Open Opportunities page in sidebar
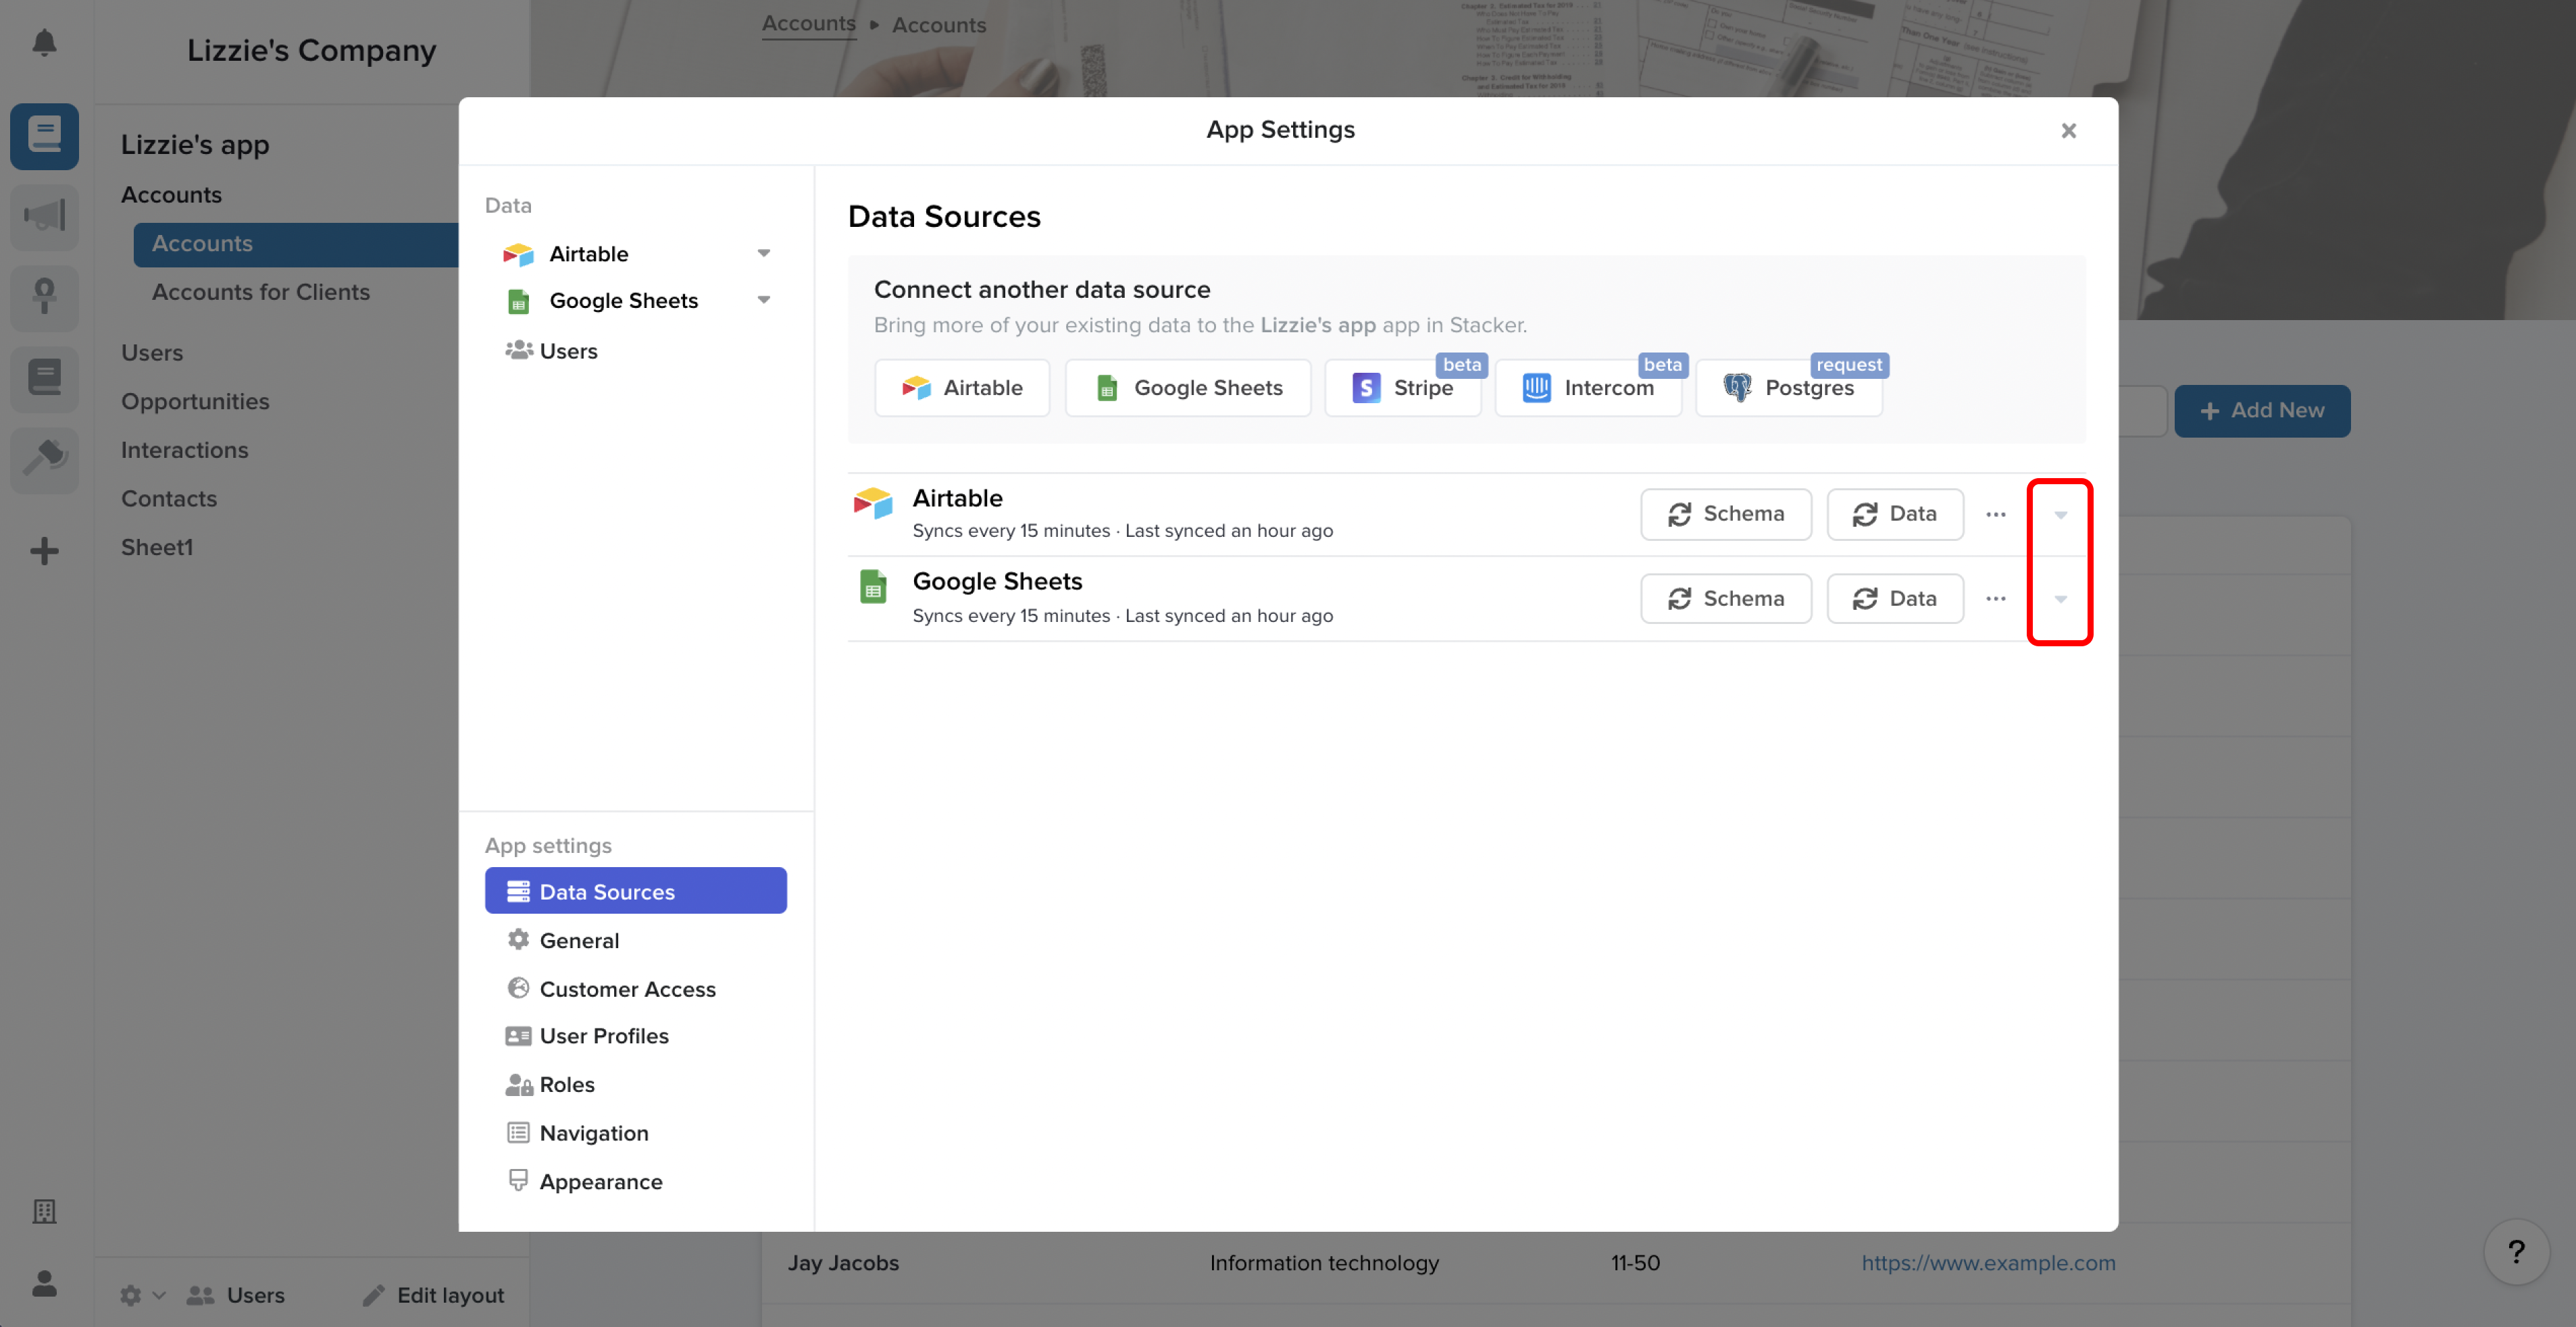This screenshot has width=2576, height=1327. click(195, 402)
